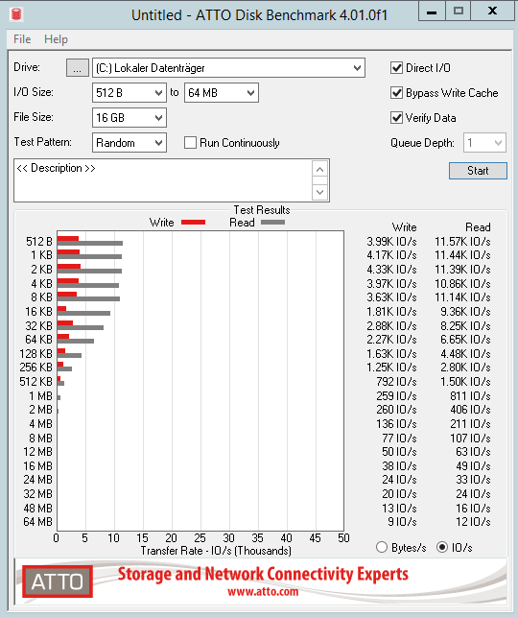Click the 792 IO/s write result
The image size is (518, 617).
click(x=396, y=381)
